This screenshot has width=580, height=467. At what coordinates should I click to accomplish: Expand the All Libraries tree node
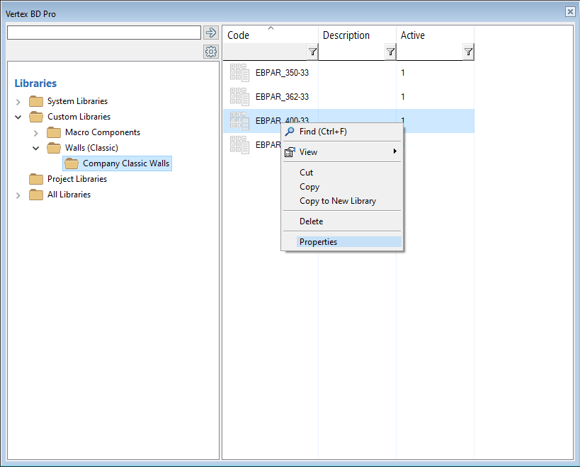pos(18,195)
